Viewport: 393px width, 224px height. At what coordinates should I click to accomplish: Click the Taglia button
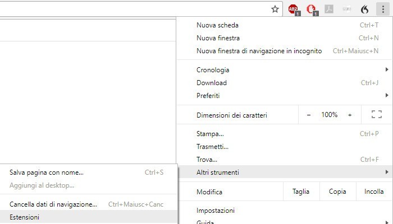point(301,192)
